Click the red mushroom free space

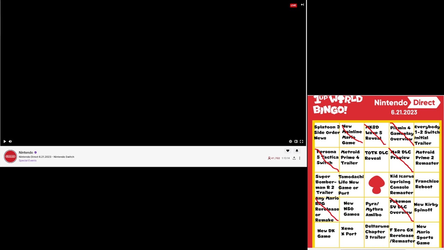click(376, 185)
